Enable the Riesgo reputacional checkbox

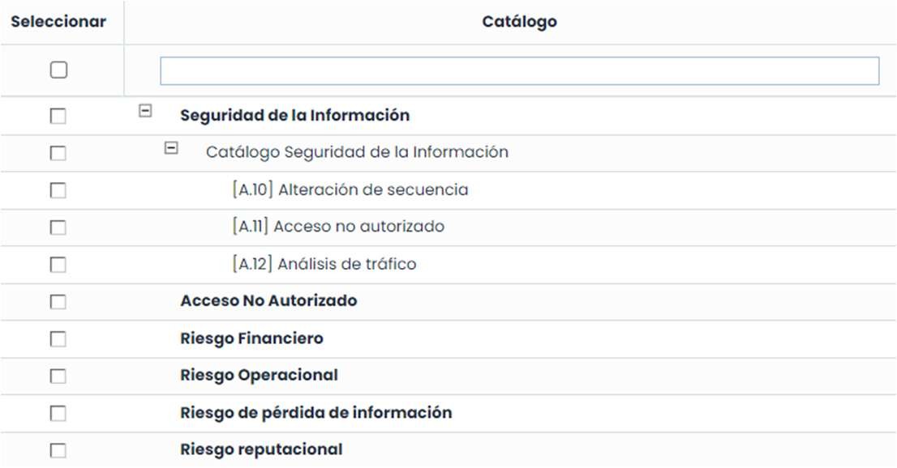point(58,450)
